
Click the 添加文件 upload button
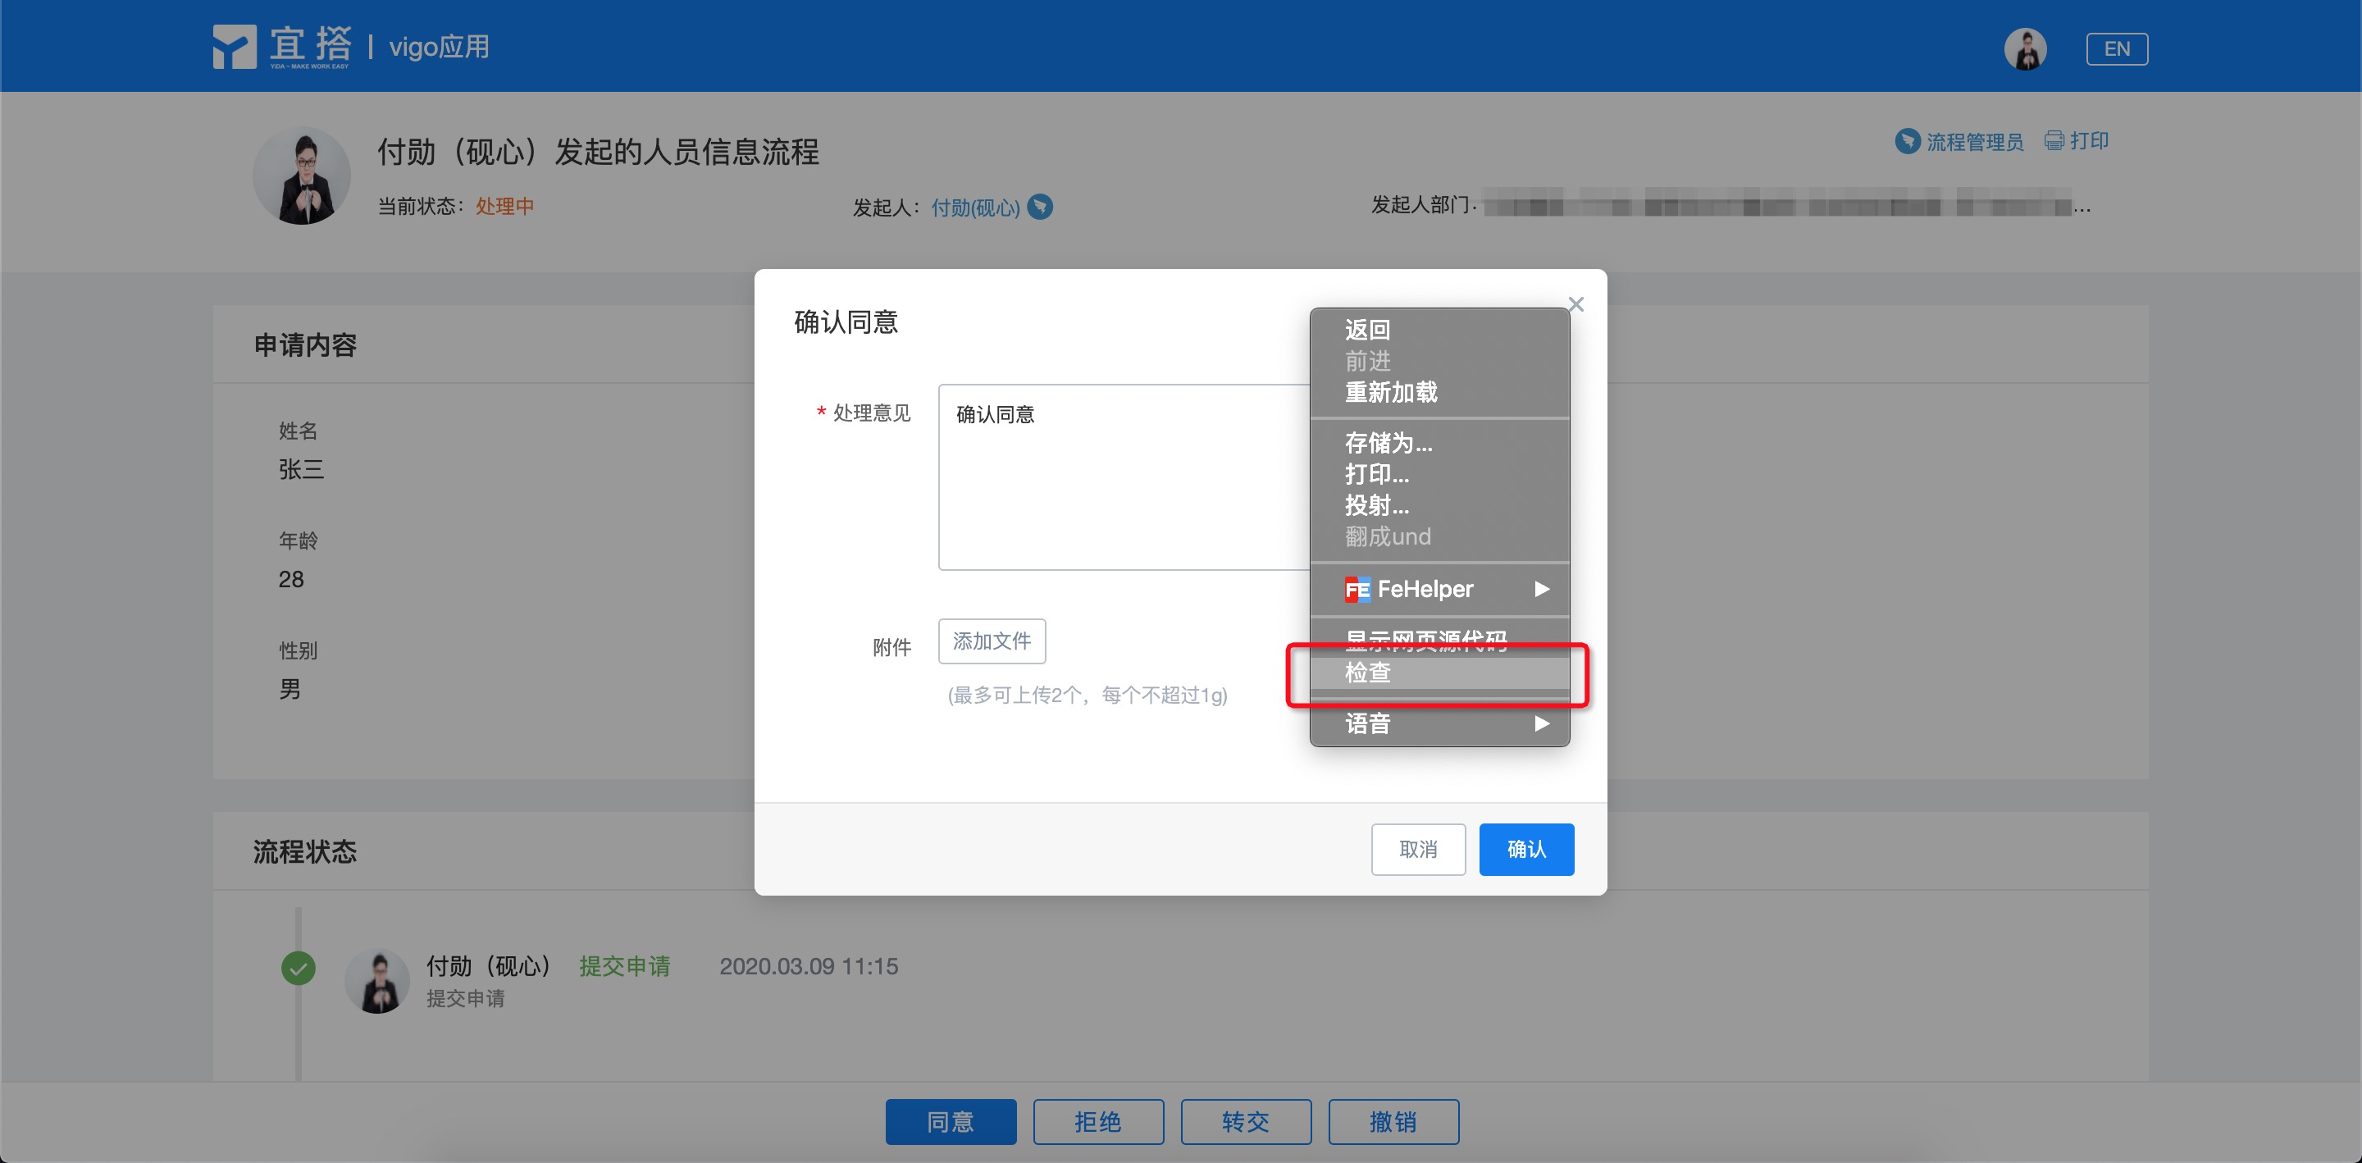tap(992, 641)
